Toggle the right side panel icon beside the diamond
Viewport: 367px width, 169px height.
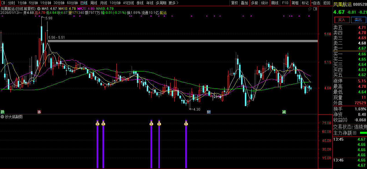[315, 9]
